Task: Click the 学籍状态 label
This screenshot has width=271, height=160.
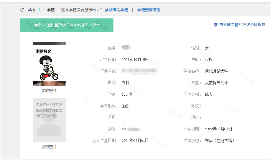Action: [x=192, y=141]
